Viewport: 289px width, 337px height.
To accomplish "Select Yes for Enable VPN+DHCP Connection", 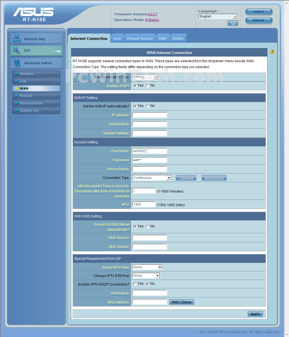I will (135, 284).
